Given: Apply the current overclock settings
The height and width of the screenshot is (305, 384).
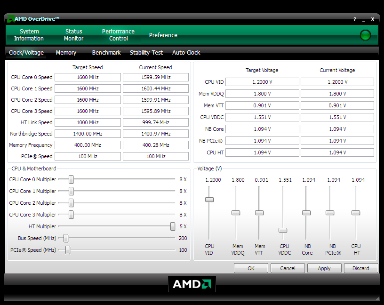Looking at the screenshot, I should (324, 268).
